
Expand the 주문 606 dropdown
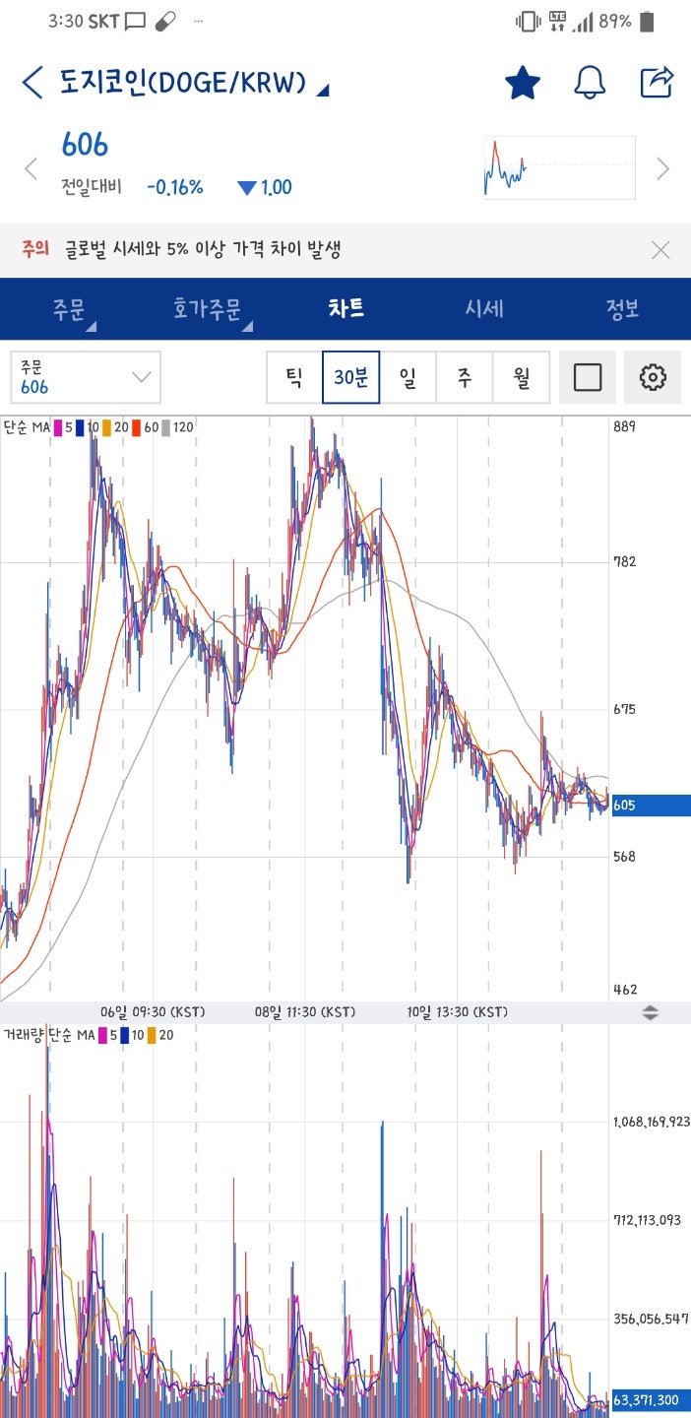(x=86, y=377)
